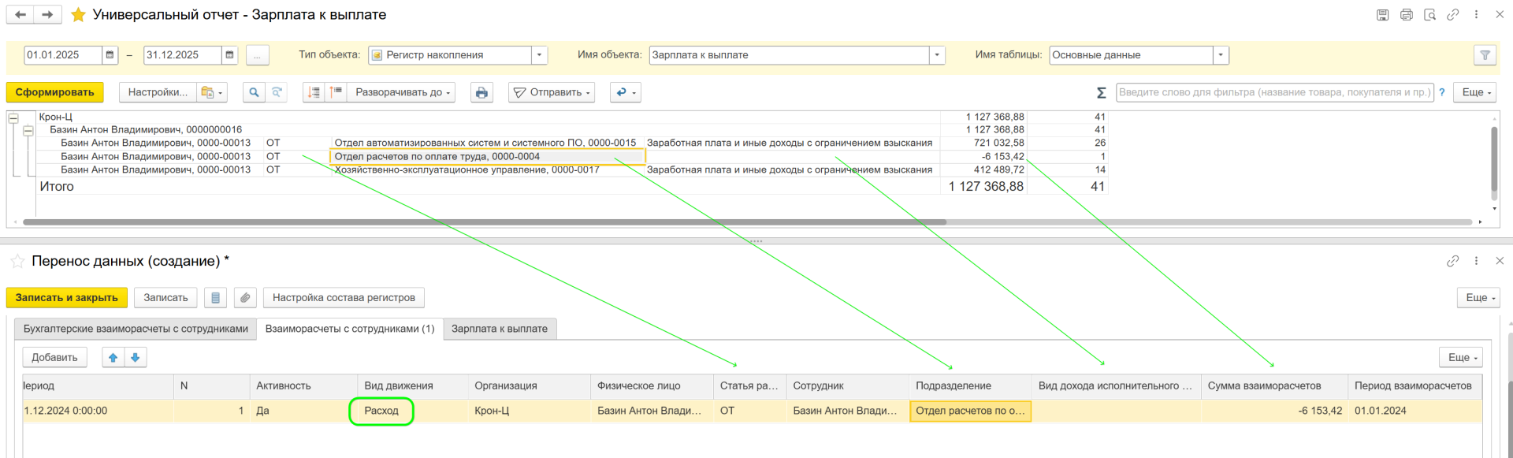Expand the Имя таблицы dropdown
The height and width of the screenshot is (458, 1513).
[1220, 55]
